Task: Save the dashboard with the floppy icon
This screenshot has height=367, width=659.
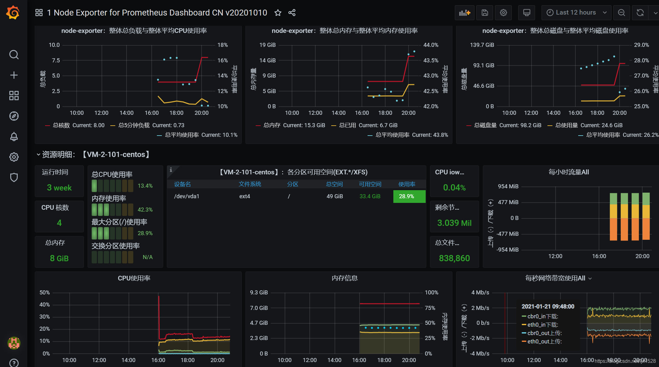Action: pos(485,13)
